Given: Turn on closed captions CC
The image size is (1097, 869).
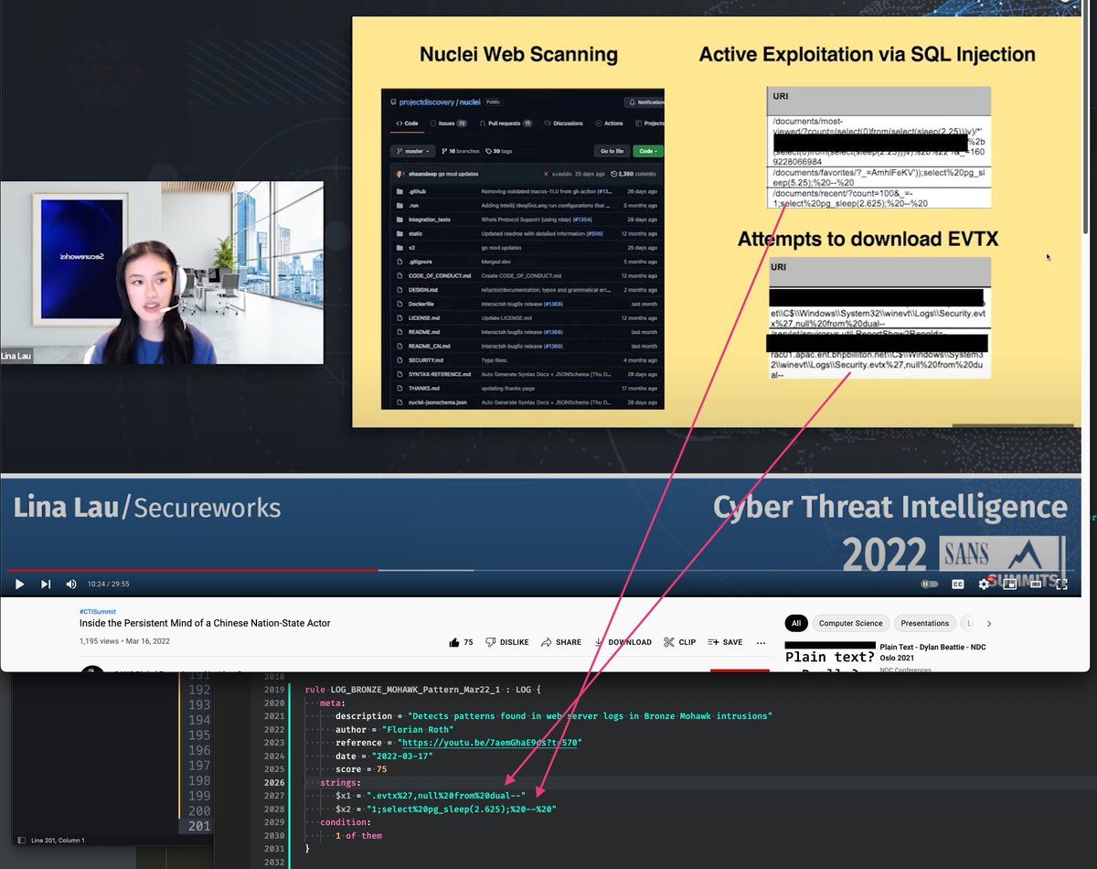Looking at the screenshot, I should [958, 584].
